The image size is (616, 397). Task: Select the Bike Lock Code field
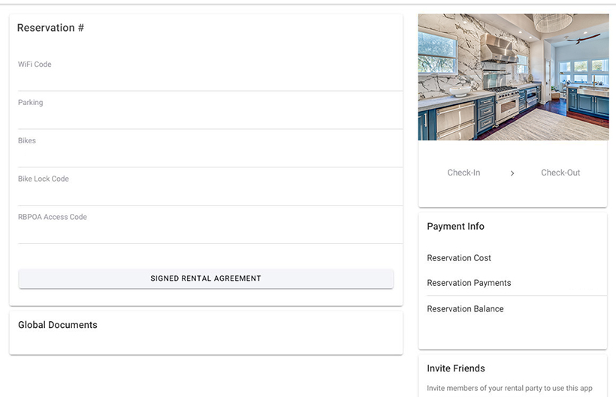pyautogui.click(x=210, y=186)
